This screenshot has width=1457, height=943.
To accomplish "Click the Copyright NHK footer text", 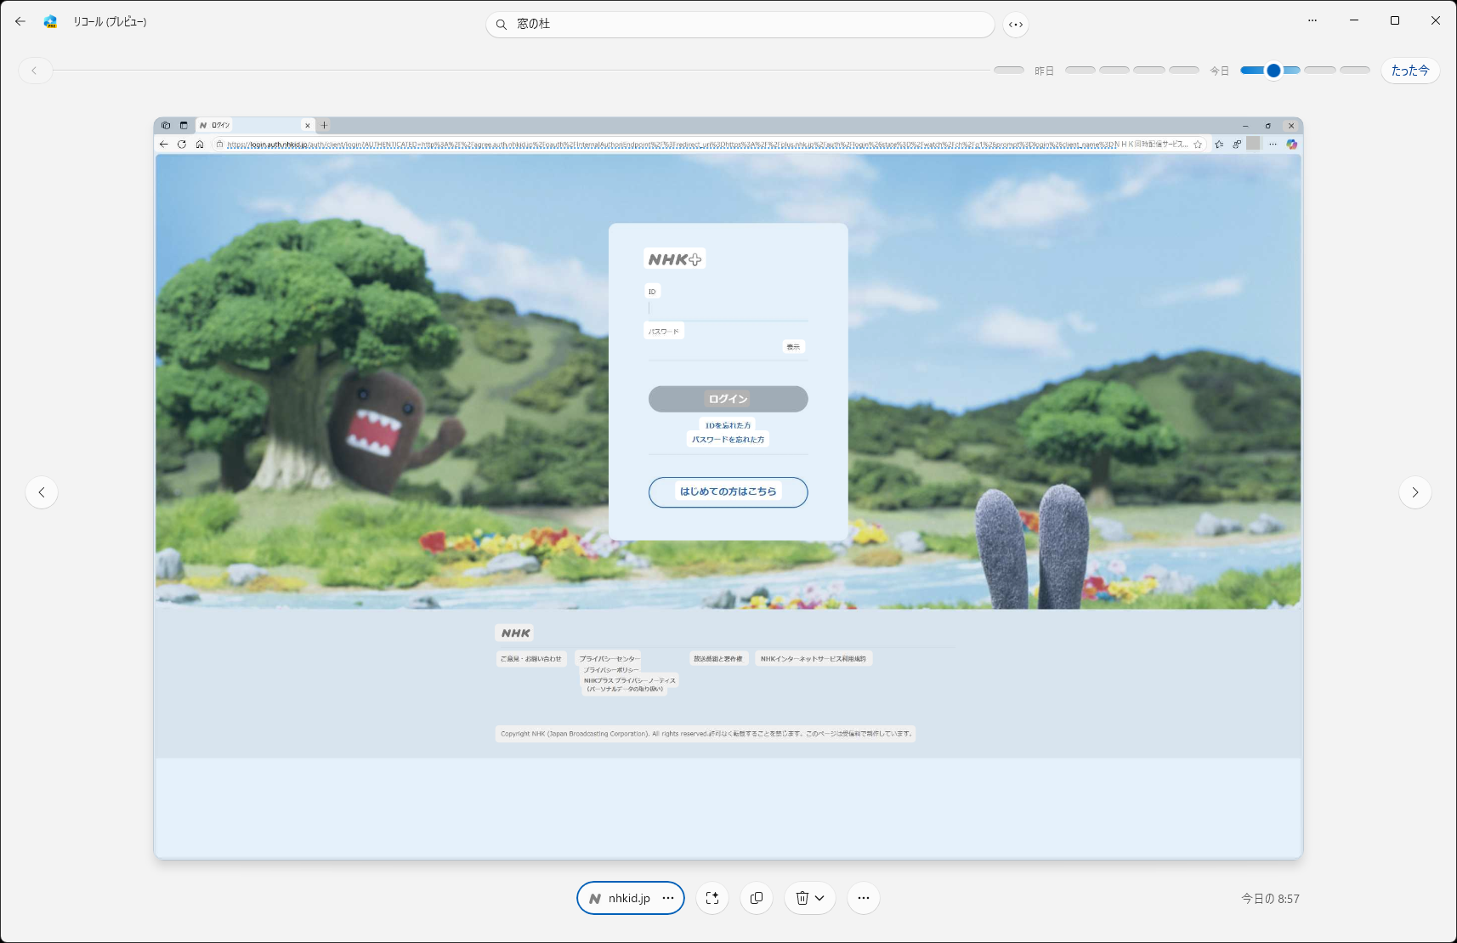I will [706, 734].
